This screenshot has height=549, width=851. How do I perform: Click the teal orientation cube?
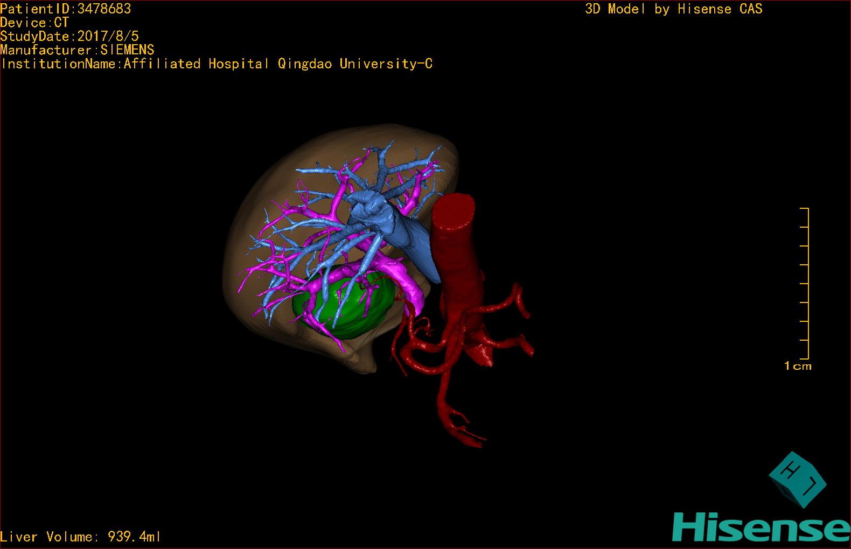pyautogui.click(x=797, y=480)
